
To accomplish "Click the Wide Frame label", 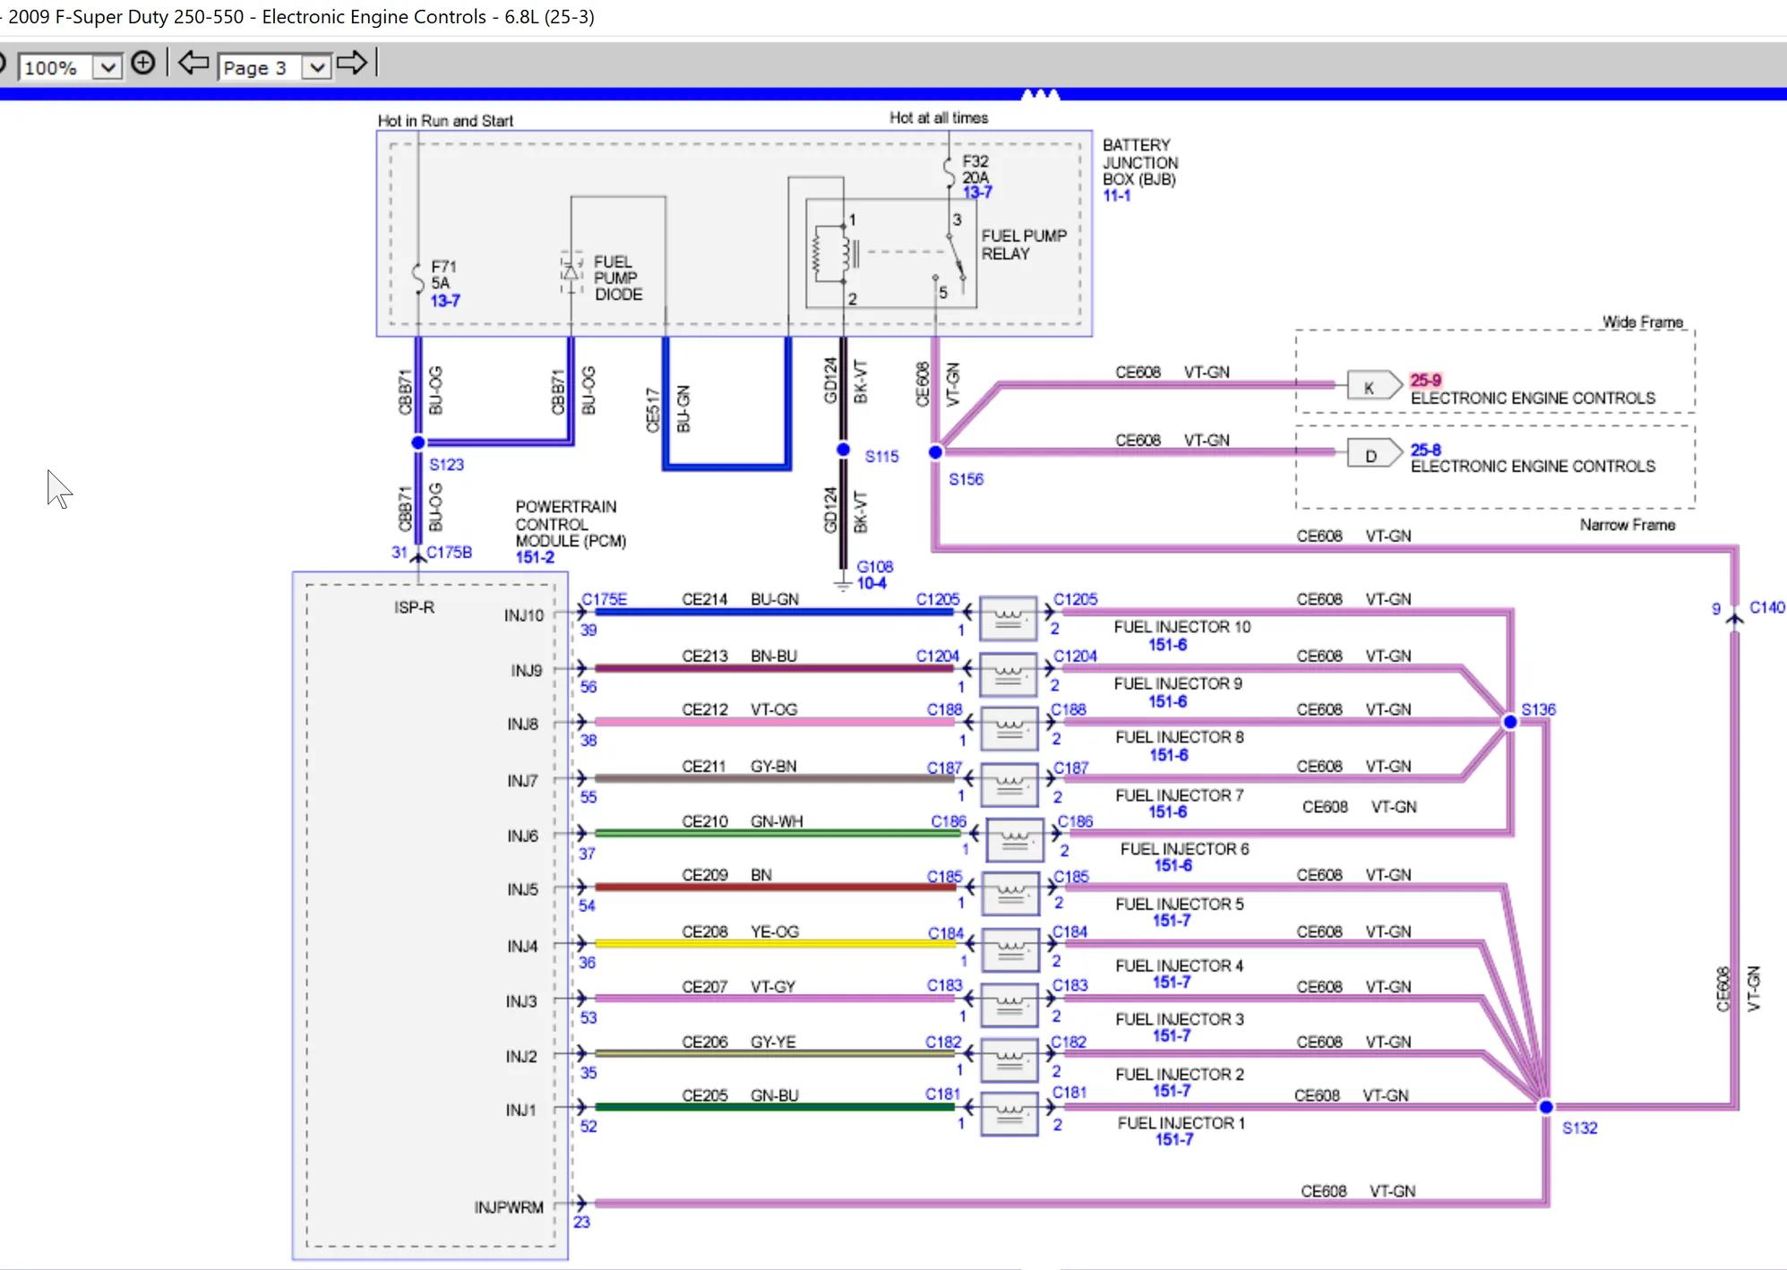I will point(1643,322).
